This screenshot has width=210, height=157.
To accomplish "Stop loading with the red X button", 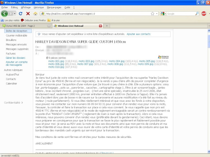I will click(28, 14).
